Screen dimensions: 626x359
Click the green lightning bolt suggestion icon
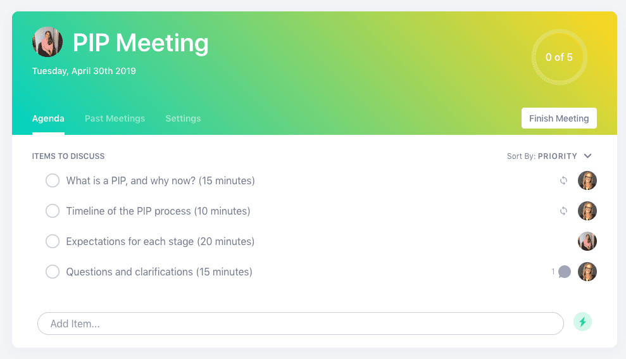coord(582,322)
